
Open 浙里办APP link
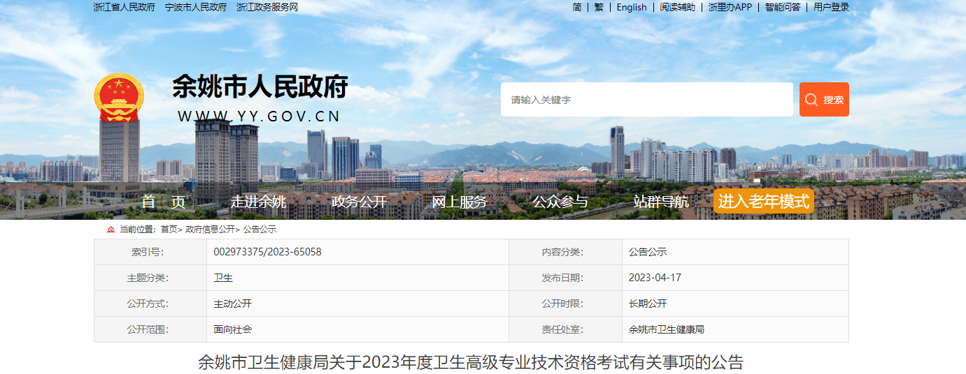730,7
